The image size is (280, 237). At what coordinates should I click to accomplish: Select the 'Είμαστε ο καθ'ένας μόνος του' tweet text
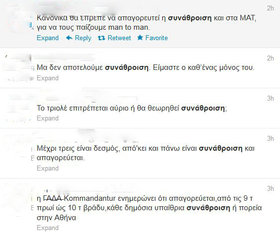(x=145, y=68)
